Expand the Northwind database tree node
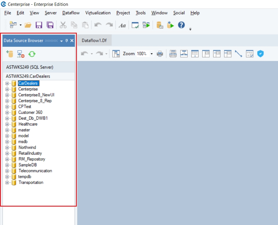The width and height of the screenshot is (278, 225). point(7,148)
